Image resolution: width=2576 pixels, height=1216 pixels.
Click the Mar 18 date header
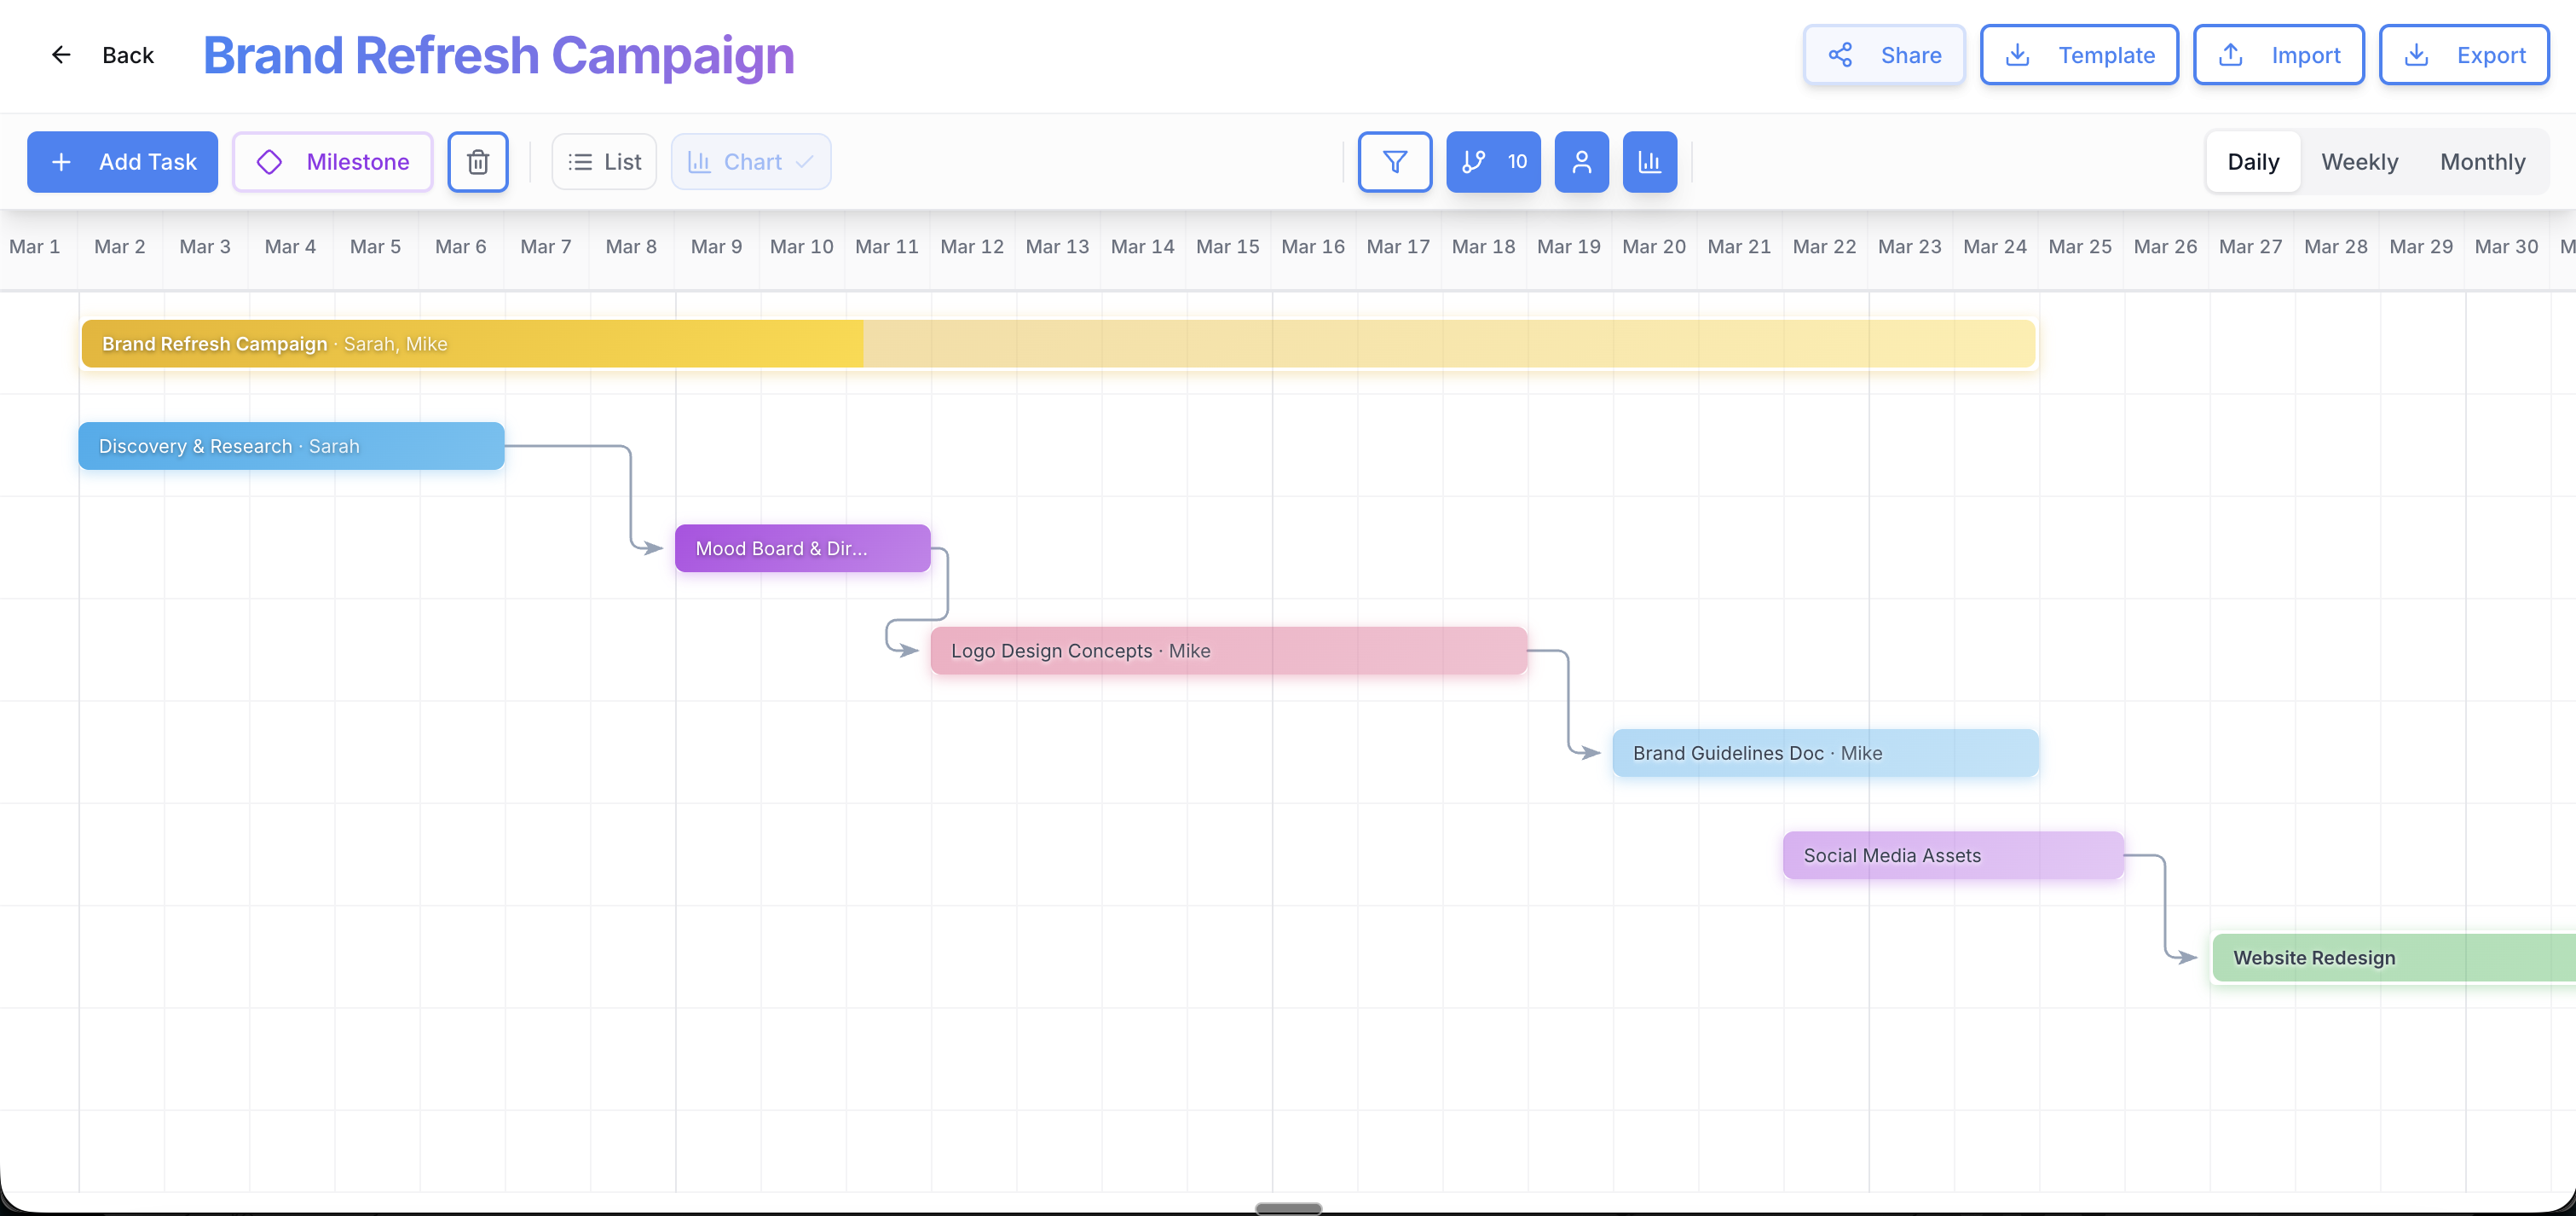1483,247
